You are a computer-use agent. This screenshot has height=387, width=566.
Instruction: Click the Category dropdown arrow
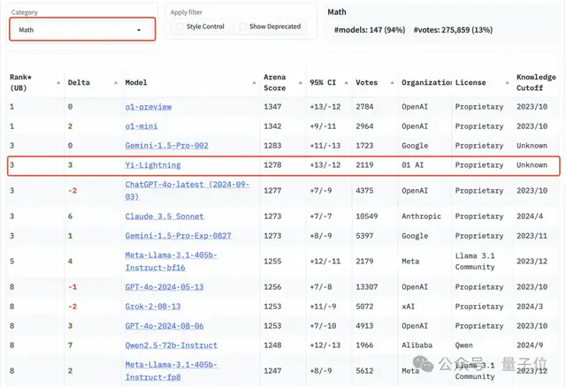(139, 30)
